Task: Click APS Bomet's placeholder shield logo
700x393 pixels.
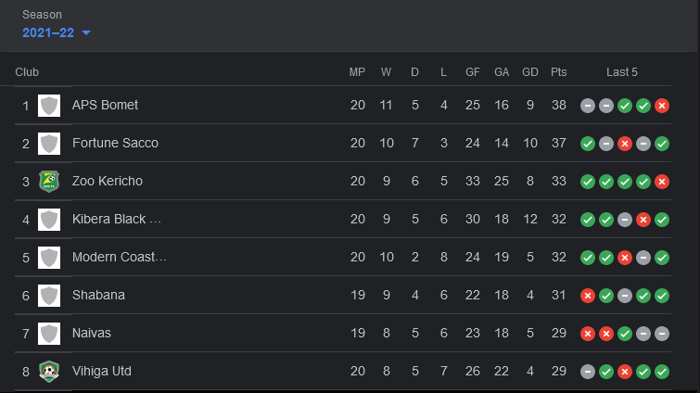Action: (x=49, y=106)
